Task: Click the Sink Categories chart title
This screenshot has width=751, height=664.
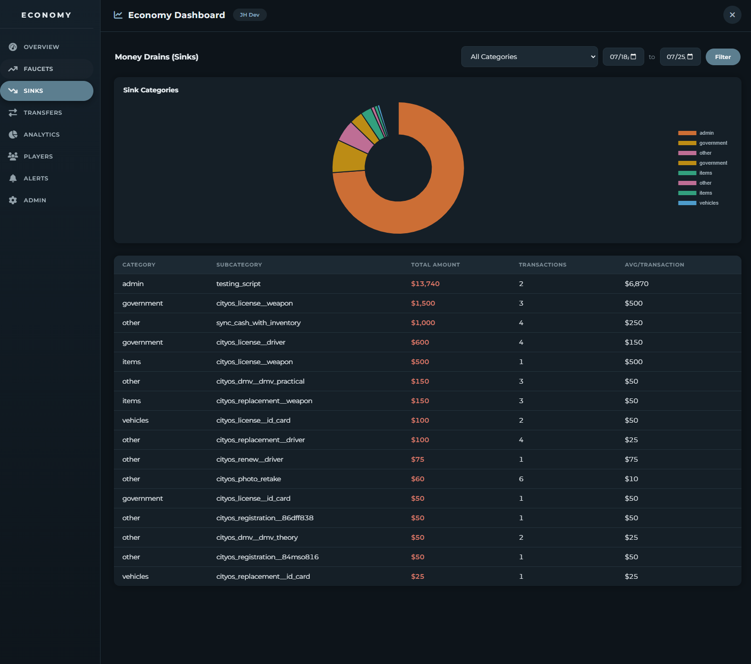Action: pos(151,90)
